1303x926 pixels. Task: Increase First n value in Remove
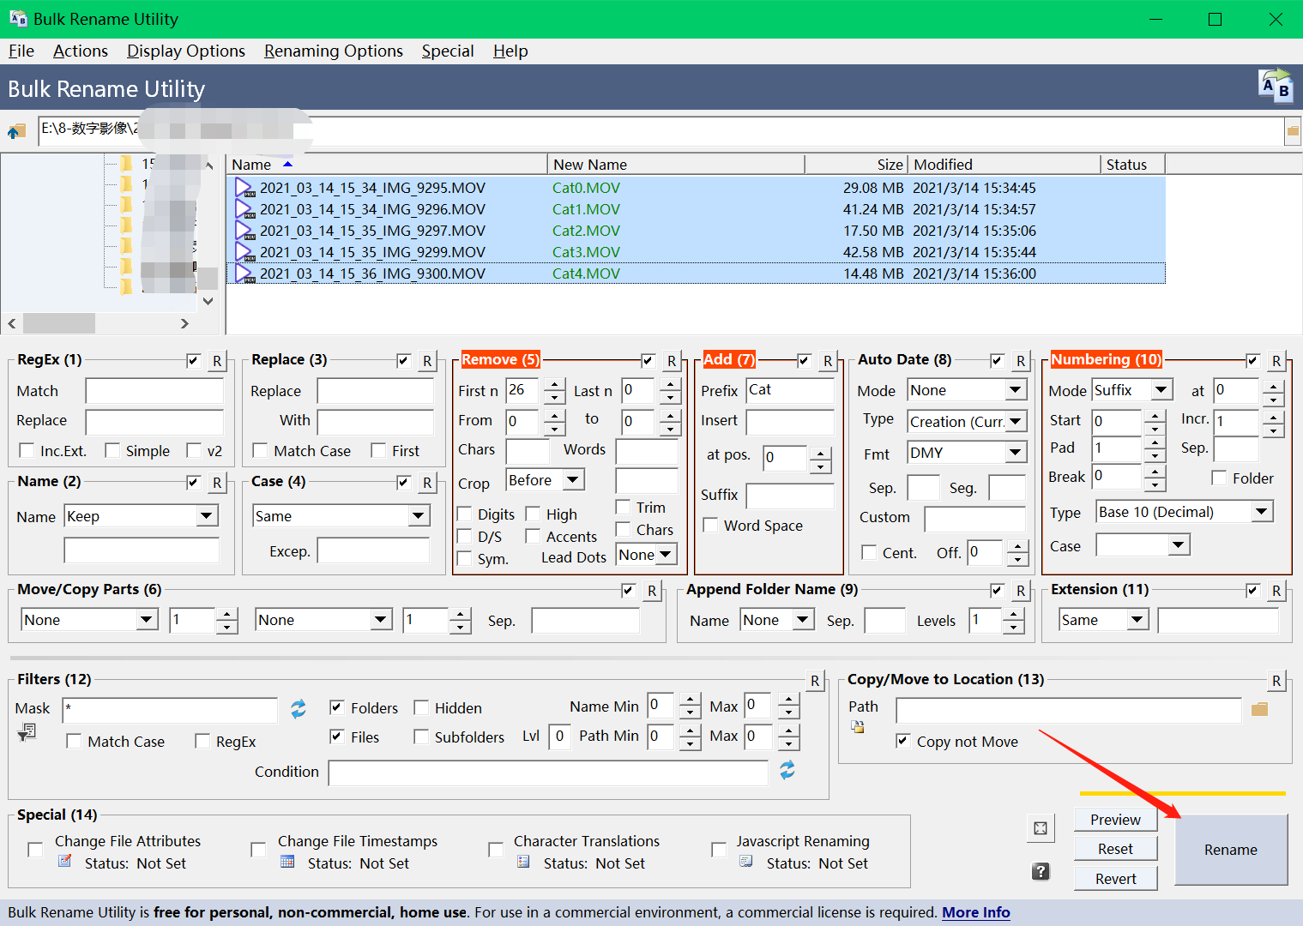[x=555, y=385]
